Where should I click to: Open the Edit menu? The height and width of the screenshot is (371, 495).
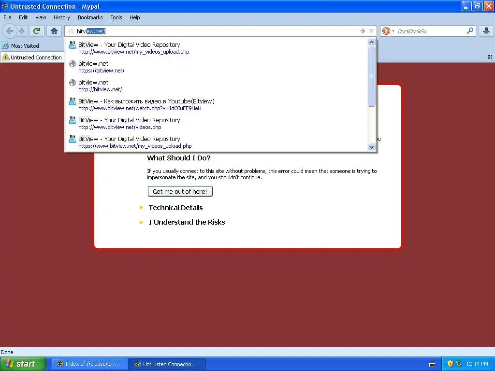[23, 17]
